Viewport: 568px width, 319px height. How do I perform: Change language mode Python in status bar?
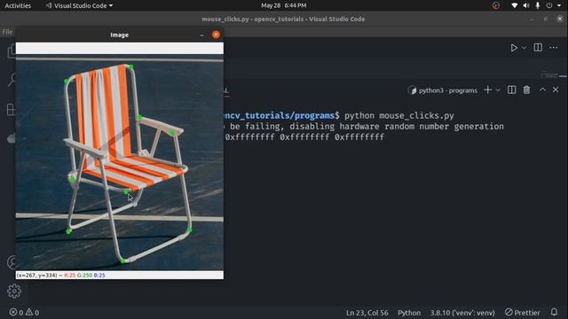point(409,313)
